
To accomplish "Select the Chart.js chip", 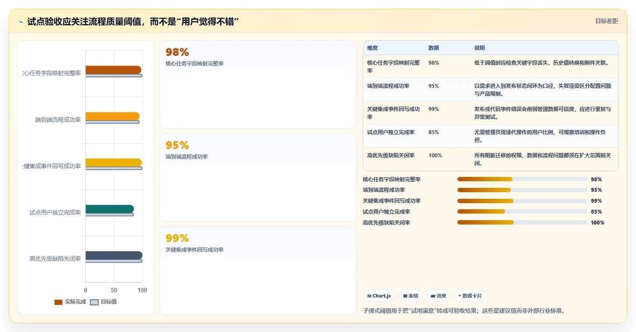I will click(379, 296).
